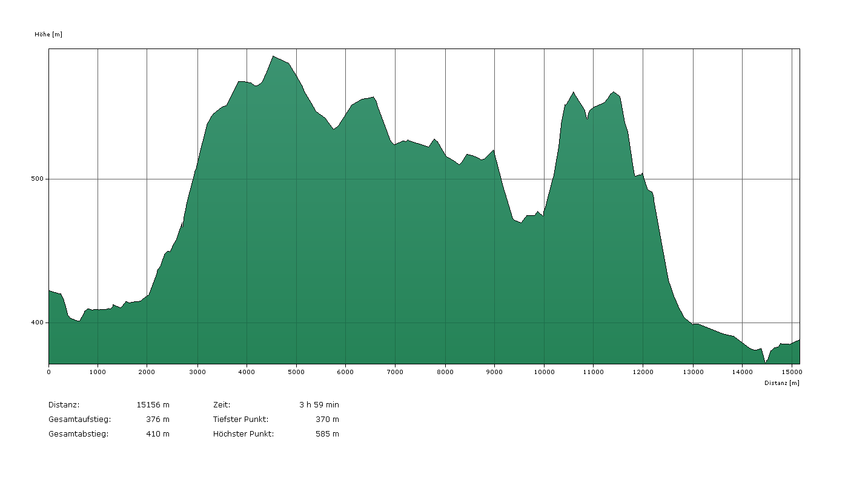The image size is (848, 485).
Task: Click the 2000 distance tick label
Action: (x=147, y=372)
